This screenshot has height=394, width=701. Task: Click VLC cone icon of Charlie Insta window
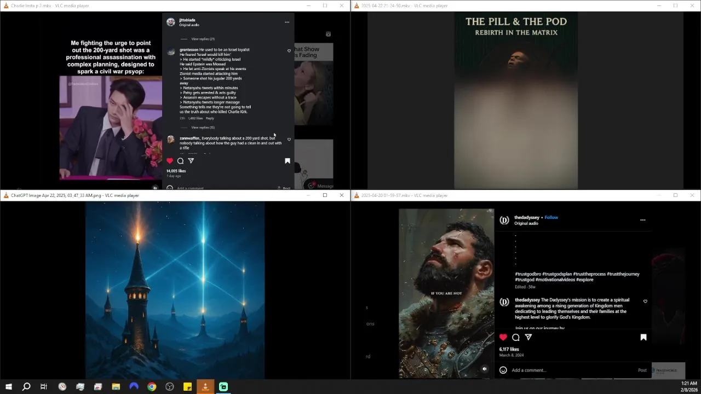(6, 5)
